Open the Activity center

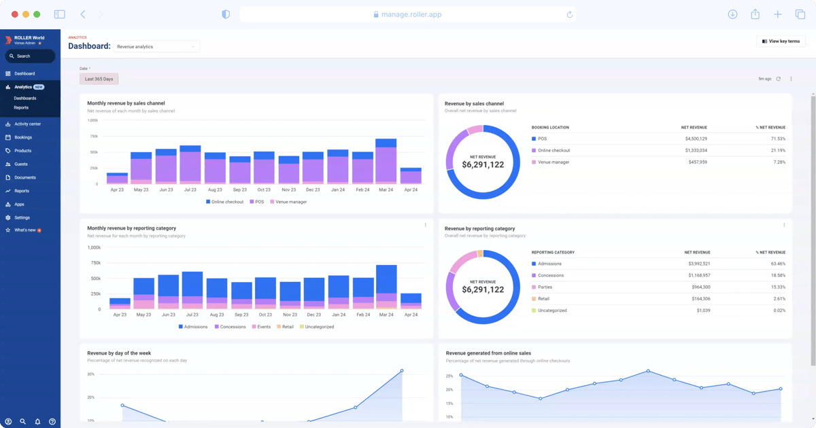[31, 124]
